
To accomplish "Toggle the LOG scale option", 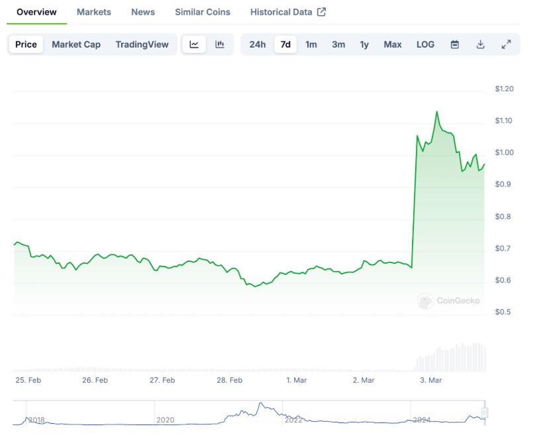I will (x=425, y=44).
